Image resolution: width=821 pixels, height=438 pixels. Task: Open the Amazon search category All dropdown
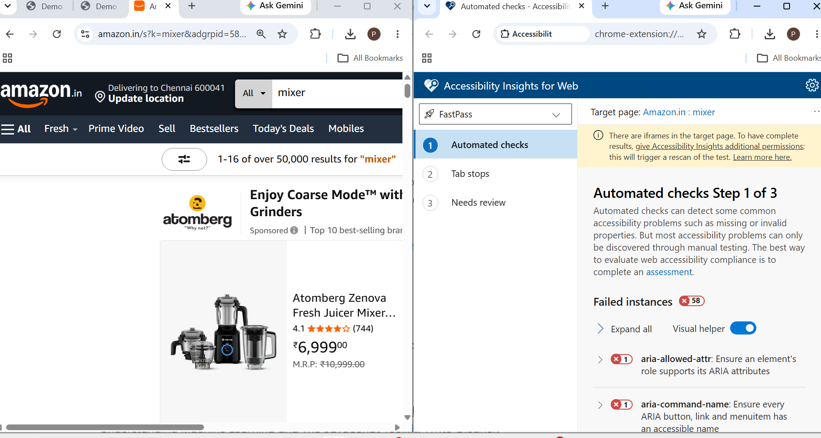pos(254,93)
